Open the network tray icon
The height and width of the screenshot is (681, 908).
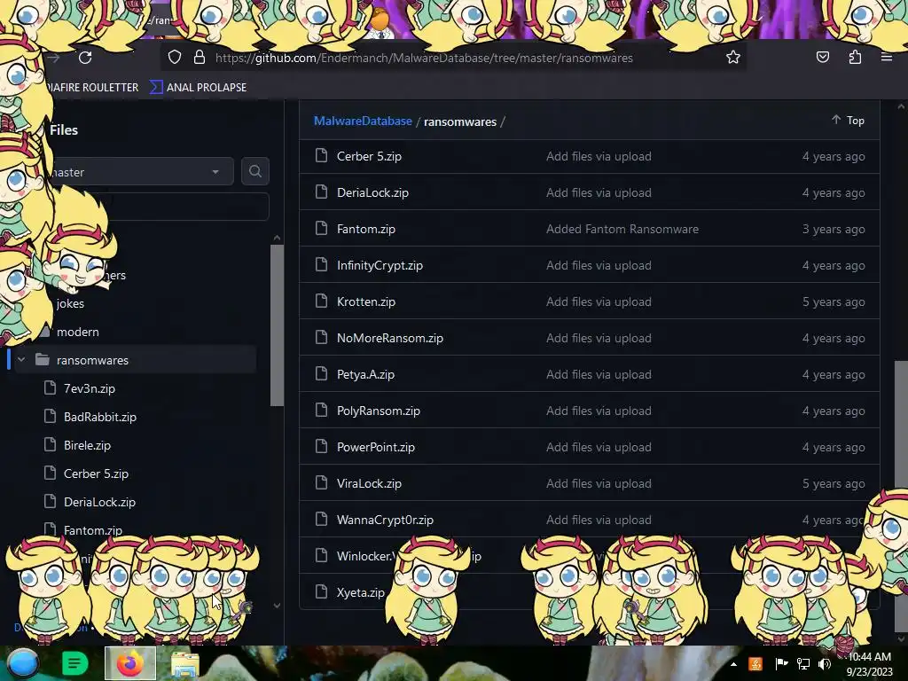[x=803, y=664]
